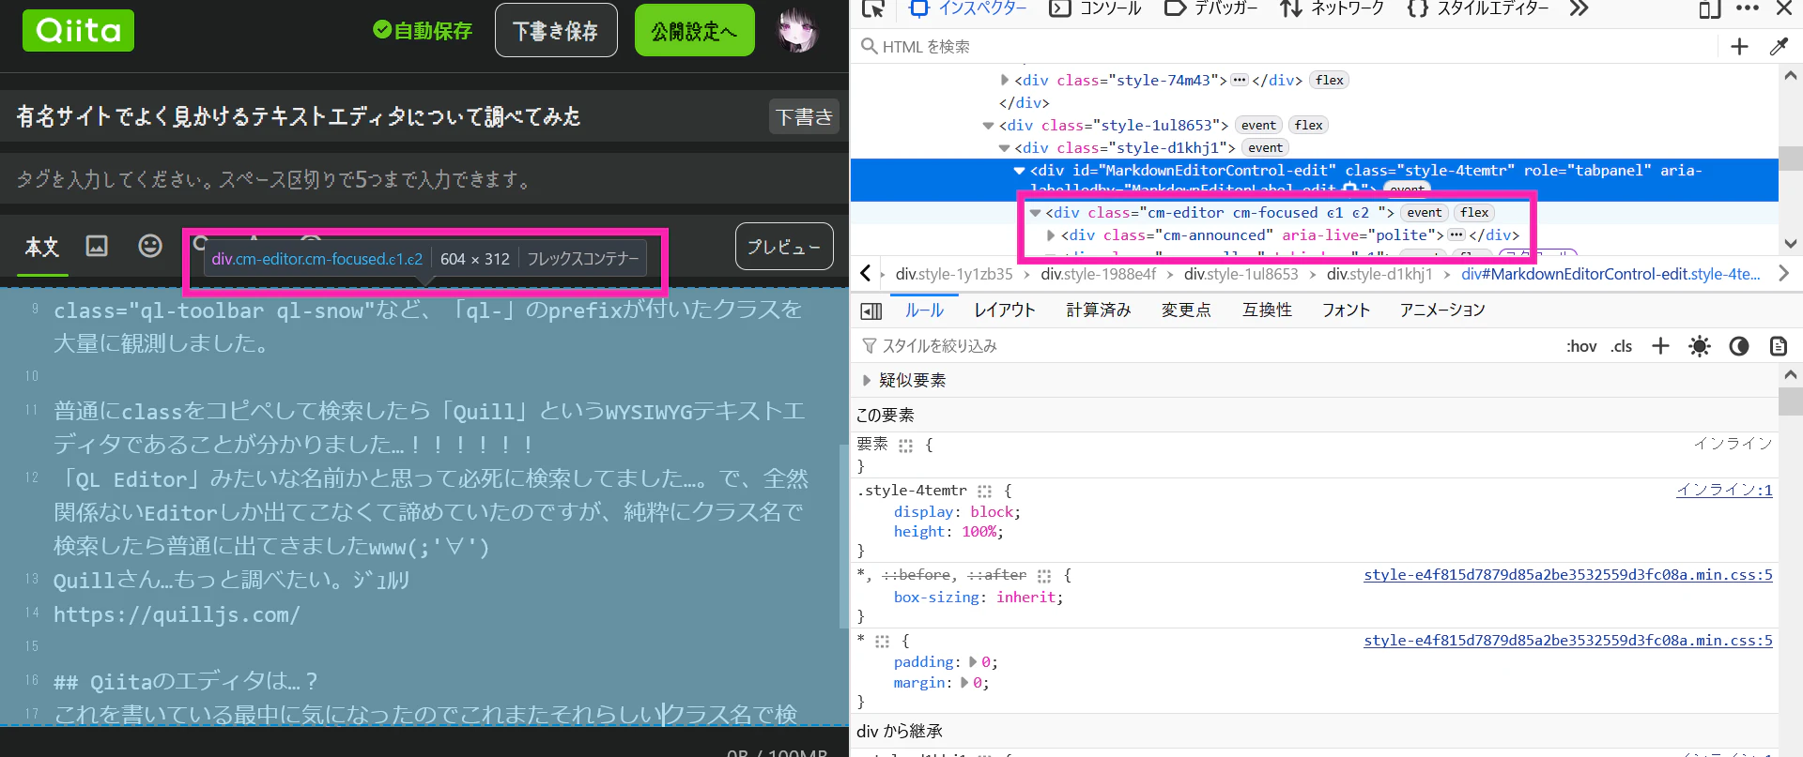Collapse the style-1ul8653 div node

coord(988,126)
